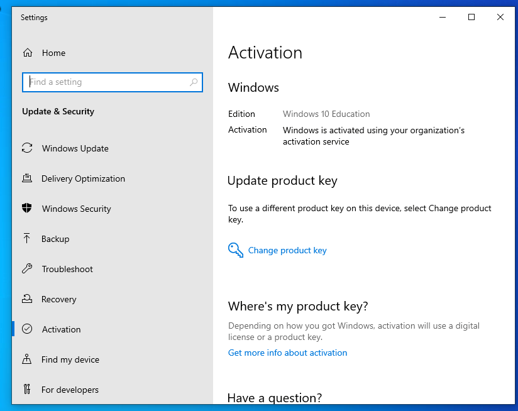Click the Delivery Optimization icon

tap(27, 178)
